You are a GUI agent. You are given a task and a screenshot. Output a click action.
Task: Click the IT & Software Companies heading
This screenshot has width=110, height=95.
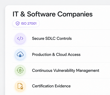52,14
